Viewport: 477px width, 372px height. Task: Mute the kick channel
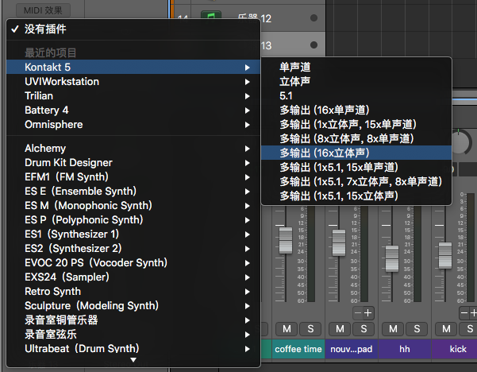coord(446,329)
